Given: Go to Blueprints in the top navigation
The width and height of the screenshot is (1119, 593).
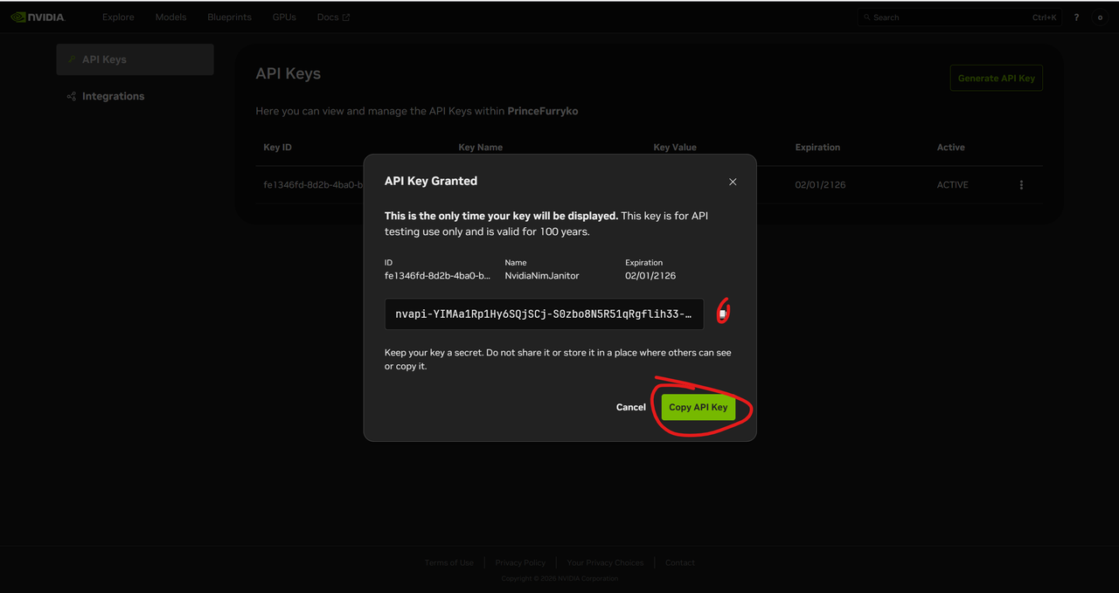Looking at the screenshot, I should pos(230,17).
